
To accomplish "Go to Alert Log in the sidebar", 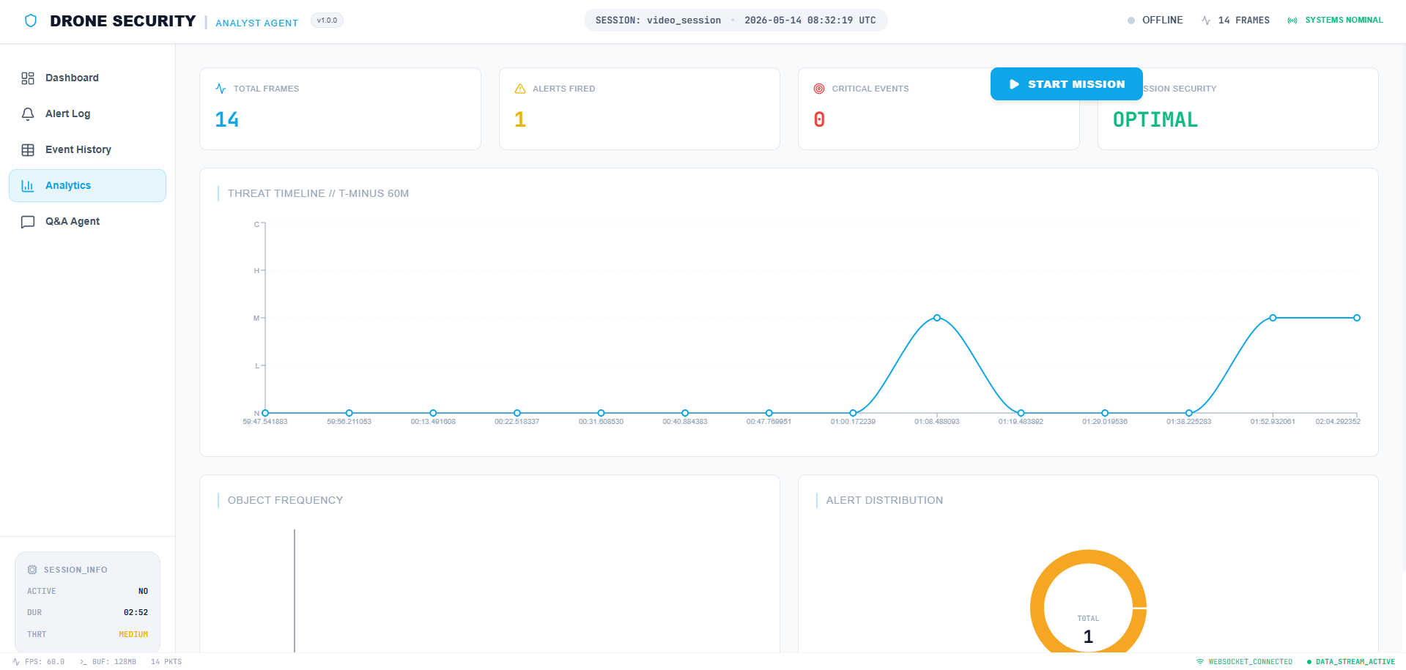I will 87,113.
